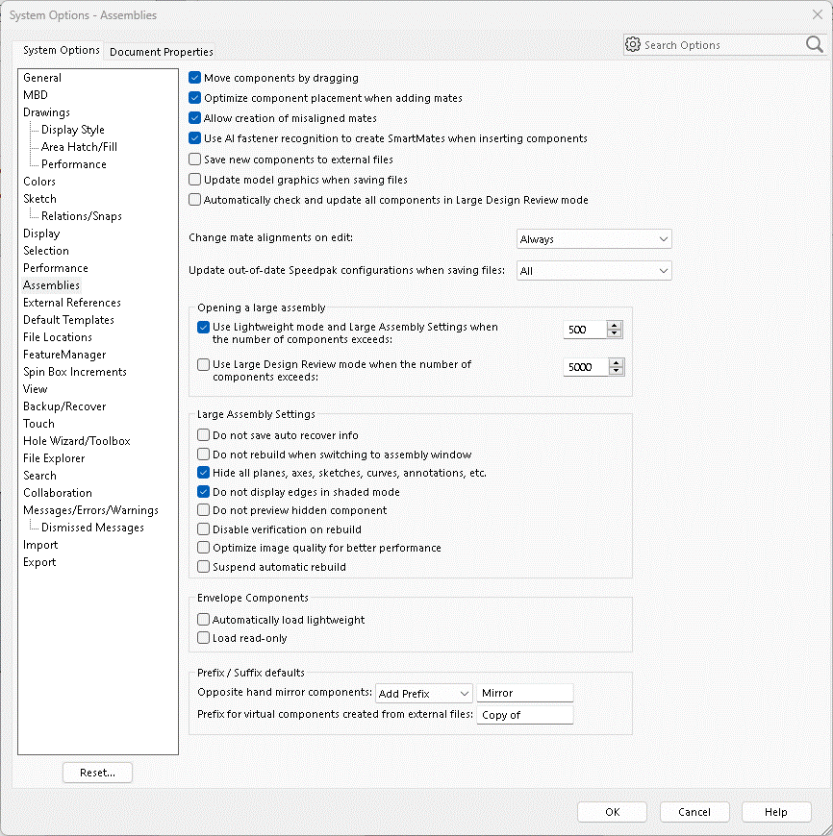Click the Cancel button
Viewport: 833px width, 836px height.
tap(694, 812)
